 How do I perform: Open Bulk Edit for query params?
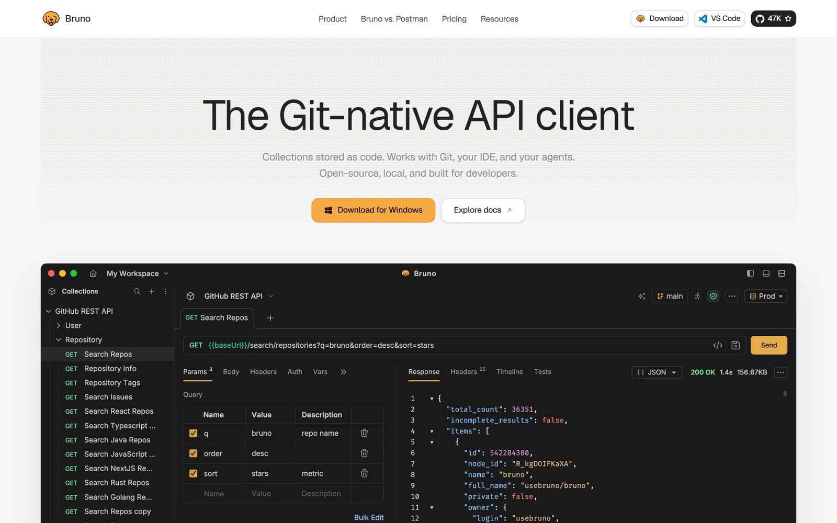click(369, 517)
